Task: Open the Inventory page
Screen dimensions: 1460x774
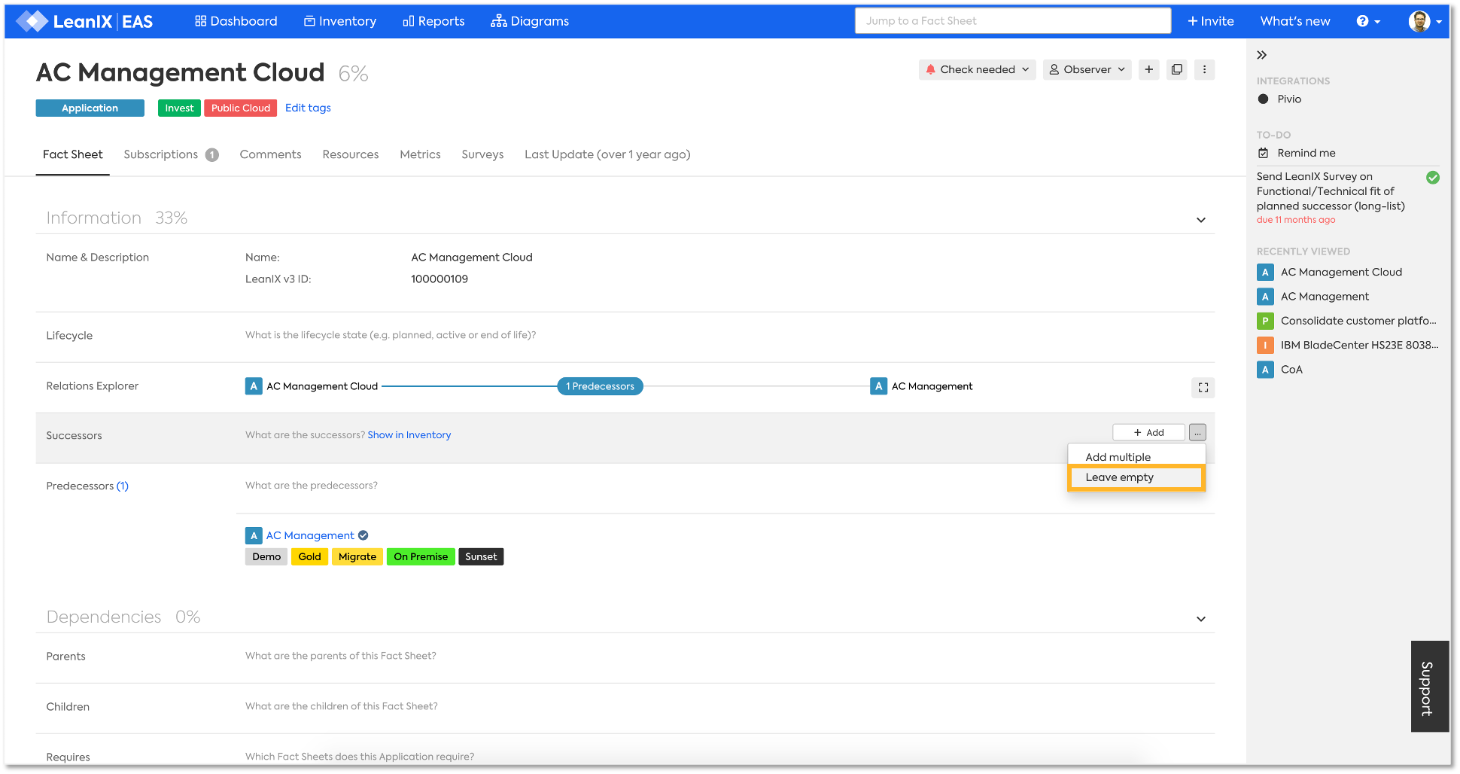Action: [x=339, y=21]
